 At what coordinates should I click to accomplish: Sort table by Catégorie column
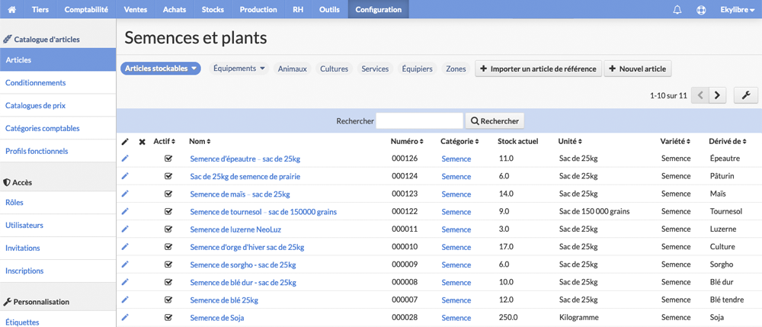[x=459, y=141]
